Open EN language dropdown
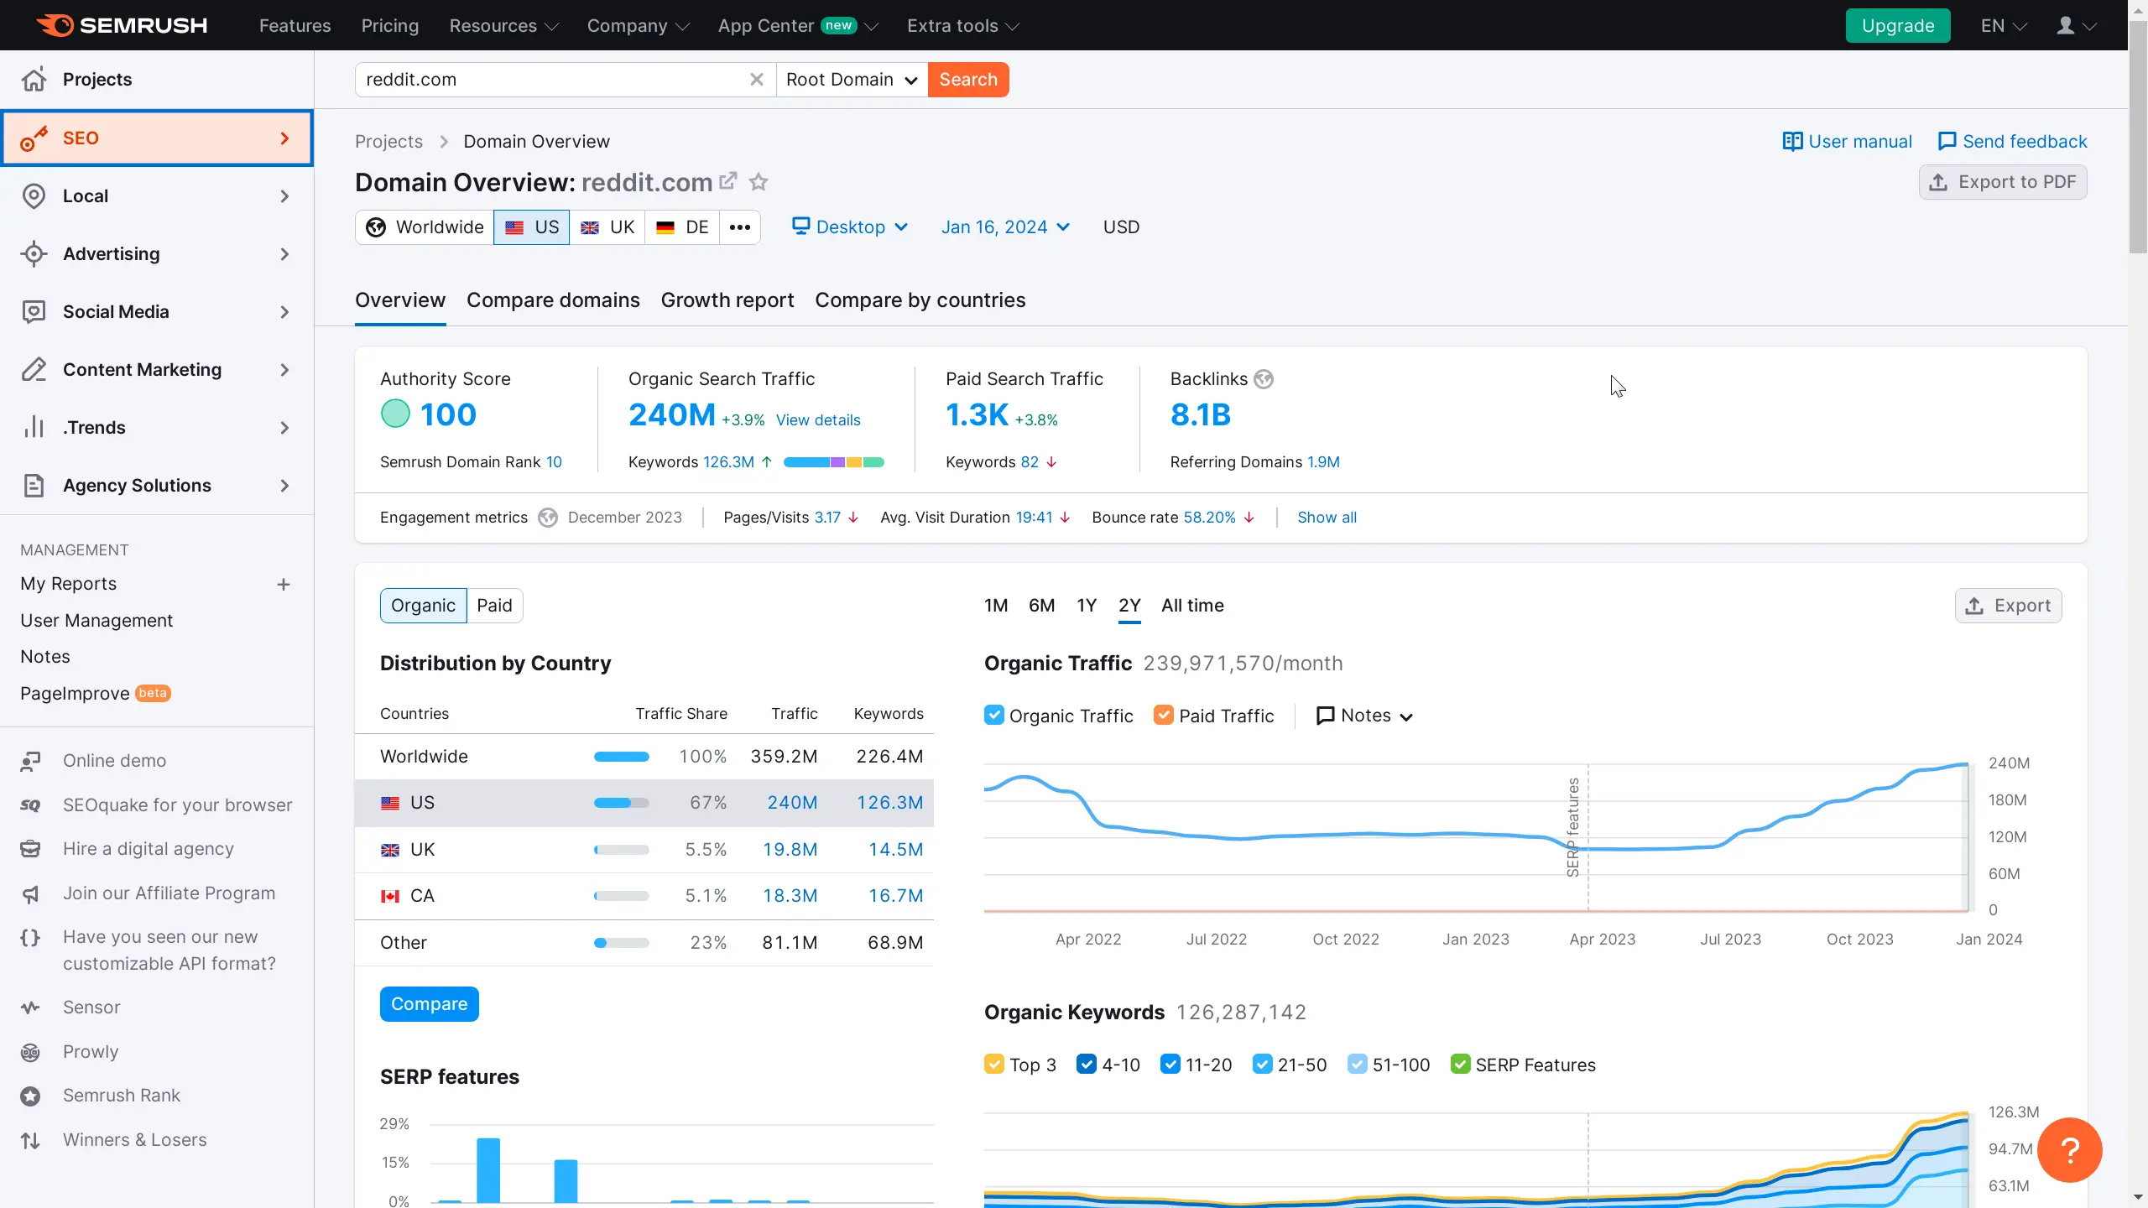Image resolution: width=2148 pixels, height=1208 pixels. pyautogui.click(x=2004, y=26)
